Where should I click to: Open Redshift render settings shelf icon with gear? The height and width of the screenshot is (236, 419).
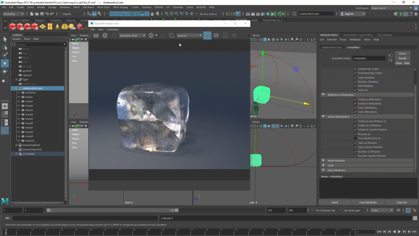click(35, 26)
